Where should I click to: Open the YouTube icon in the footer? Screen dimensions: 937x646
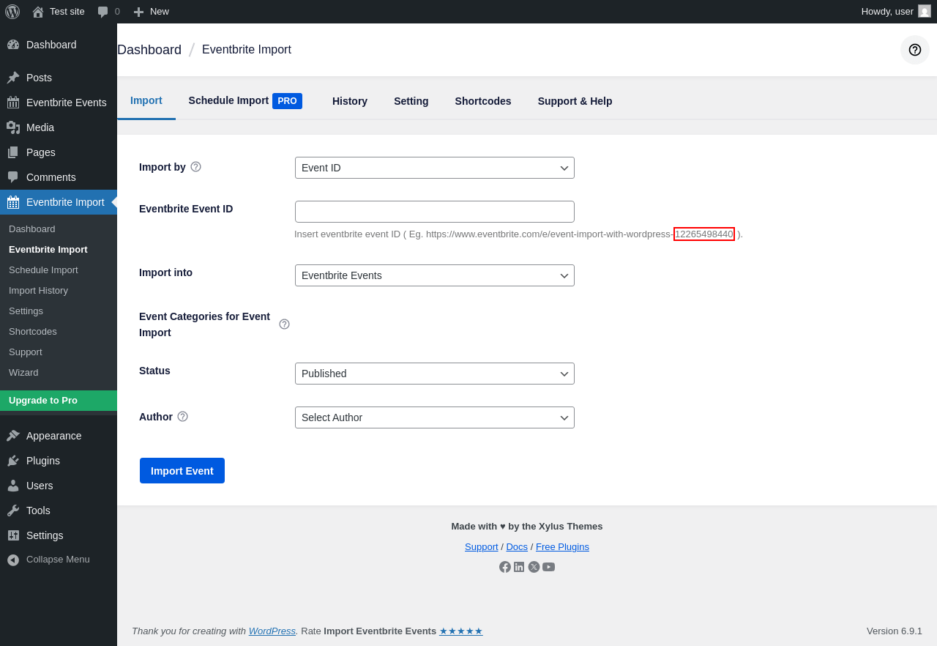click(548, 567)
